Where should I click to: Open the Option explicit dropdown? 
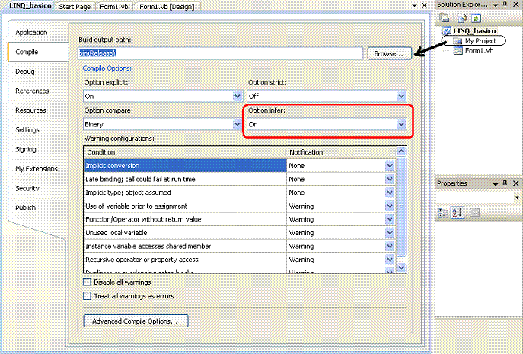tap(238, 96)
